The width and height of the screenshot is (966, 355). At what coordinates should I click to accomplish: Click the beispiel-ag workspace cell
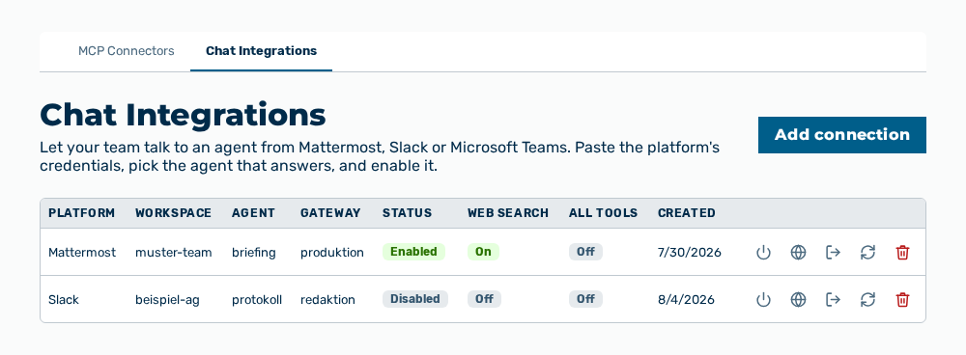point(167,300)
